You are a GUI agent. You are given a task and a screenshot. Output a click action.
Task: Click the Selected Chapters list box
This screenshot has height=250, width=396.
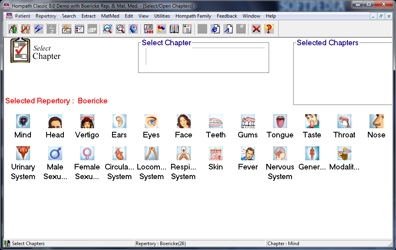tap(343, 74)
